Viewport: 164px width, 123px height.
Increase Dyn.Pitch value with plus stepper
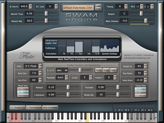point(40,79)
